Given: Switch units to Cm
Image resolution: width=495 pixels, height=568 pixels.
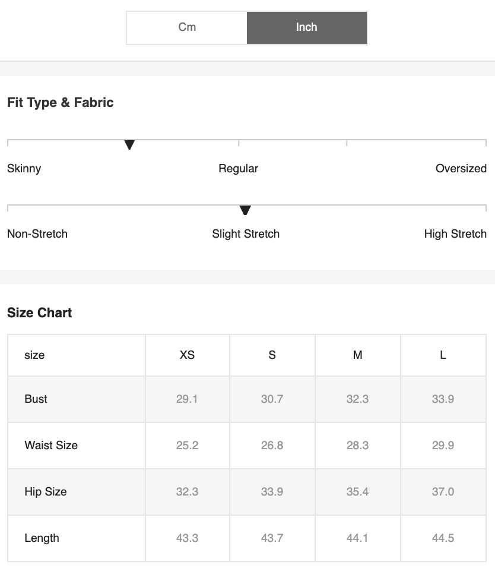Looking at the screenshot, I should (x=187, y=27).
